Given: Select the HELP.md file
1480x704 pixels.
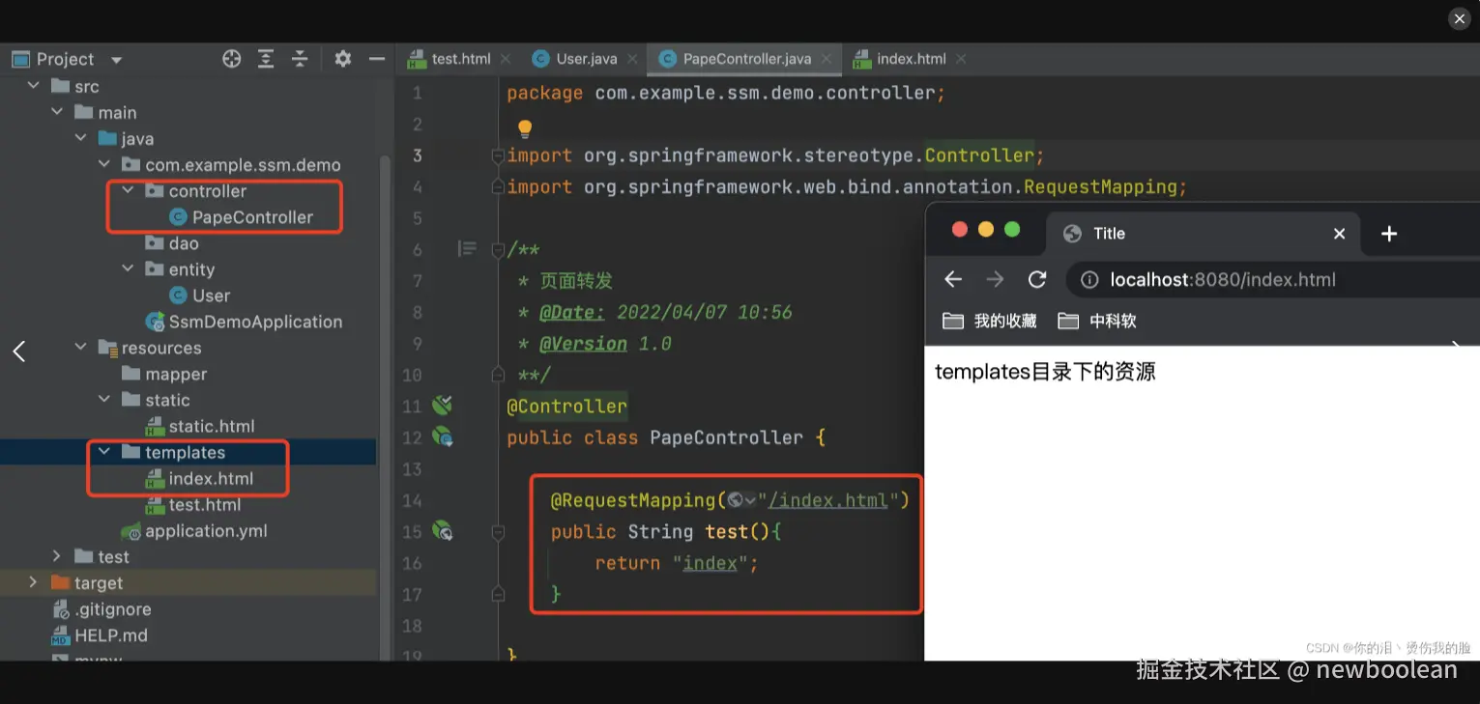Looking at the screenshot, I should click(100, 635).
